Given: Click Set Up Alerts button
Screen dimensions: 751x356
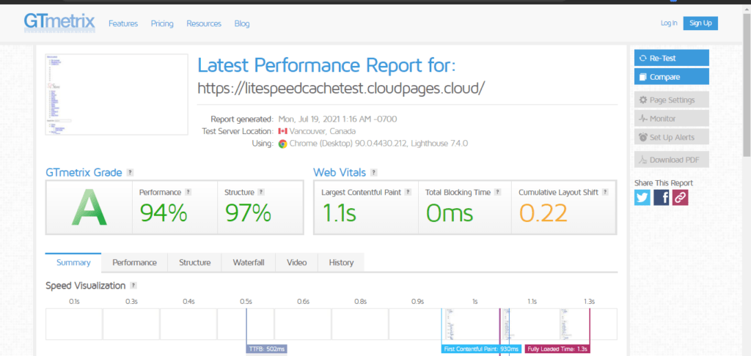Looking at the screenshot, I should pos(672,137).
